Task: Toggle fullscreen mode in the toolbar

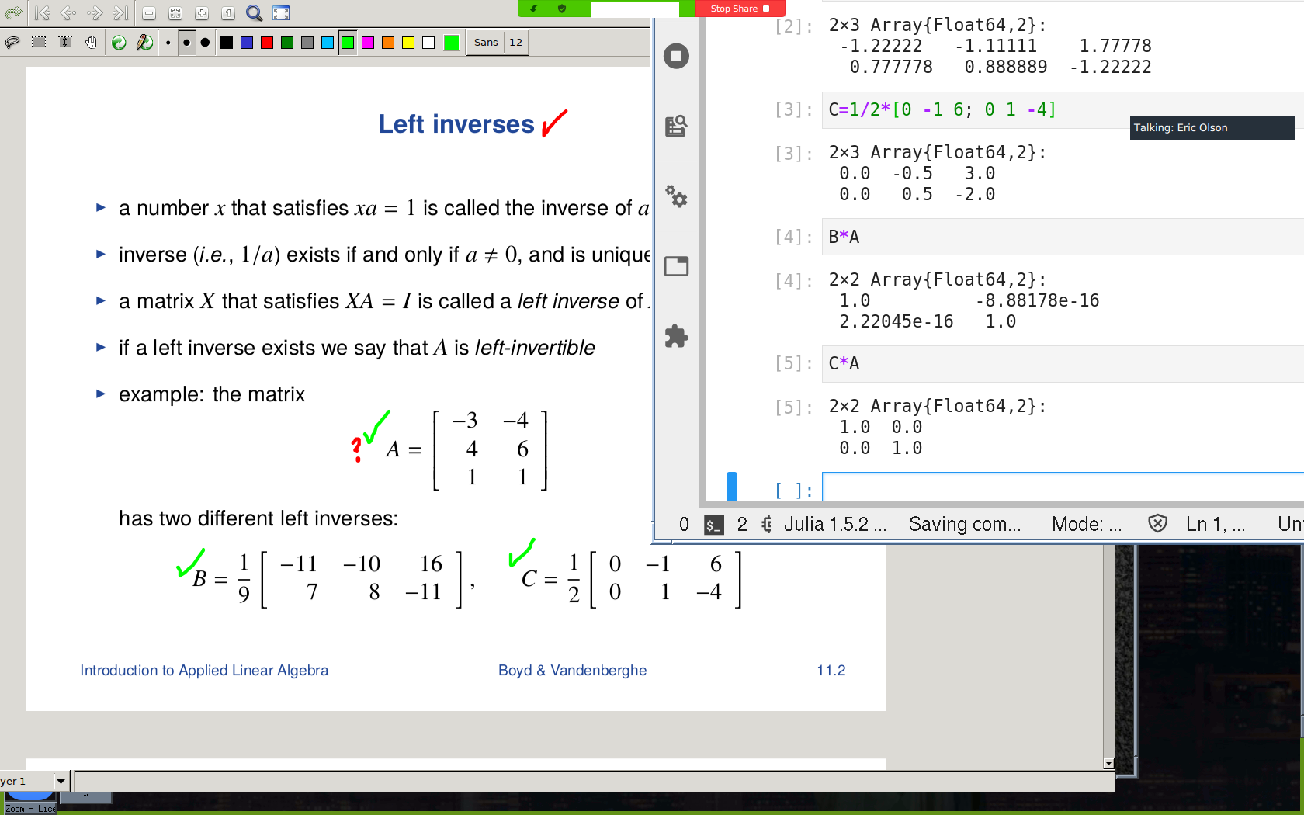Action: pos(281,13)
